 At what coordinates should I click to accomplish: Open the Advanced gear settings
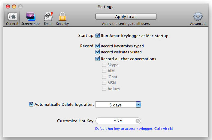coord(198,19)
